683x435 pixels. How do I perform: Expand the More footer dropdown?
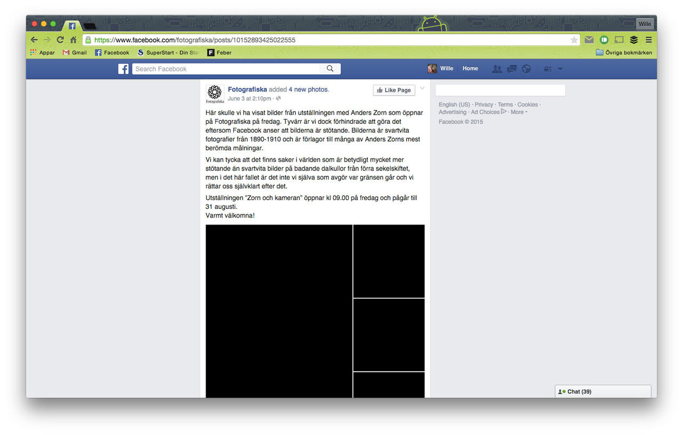519,112
